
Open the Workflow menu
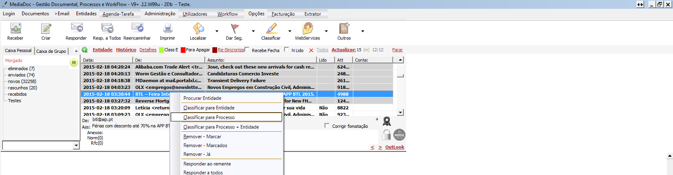coord(227,14)
